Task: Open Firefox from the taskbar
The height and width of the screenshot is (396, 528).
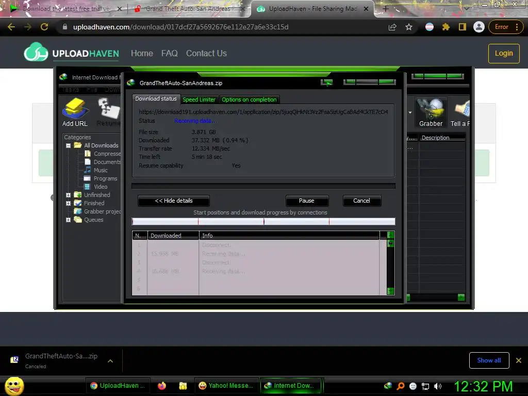Action: click(162, 386)
